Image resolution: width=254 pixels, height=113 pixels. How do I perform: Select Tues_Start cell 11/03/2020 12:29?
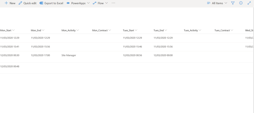(x=132, y=38)
